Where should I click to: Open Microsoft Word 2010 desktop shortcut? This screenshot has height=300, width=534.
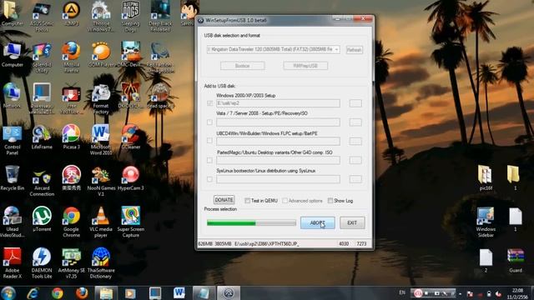click(101, 140)
